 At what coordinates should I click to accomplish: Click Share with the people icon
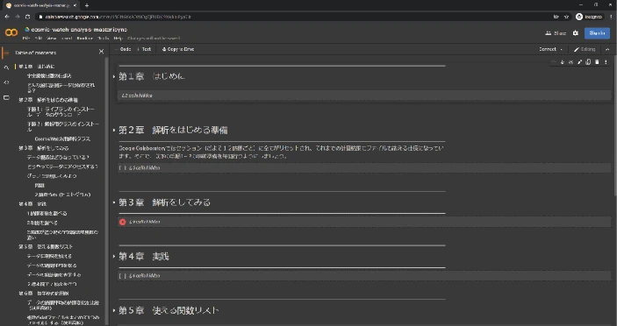pyautogui.click(x=556, y=33)
